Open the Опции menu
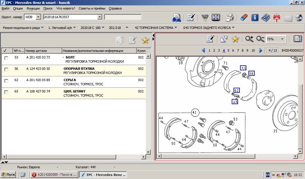The image size is (305, 179). click(x=18, y=8)
